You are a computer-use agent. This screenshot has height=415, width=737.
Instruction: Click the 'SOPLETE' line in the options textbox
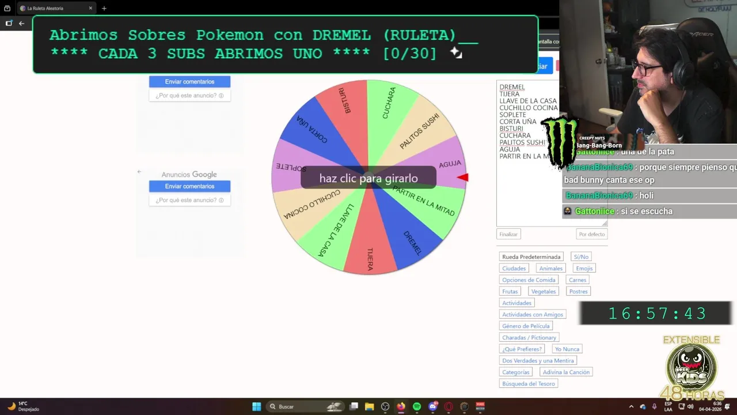[x=512, y=115]
